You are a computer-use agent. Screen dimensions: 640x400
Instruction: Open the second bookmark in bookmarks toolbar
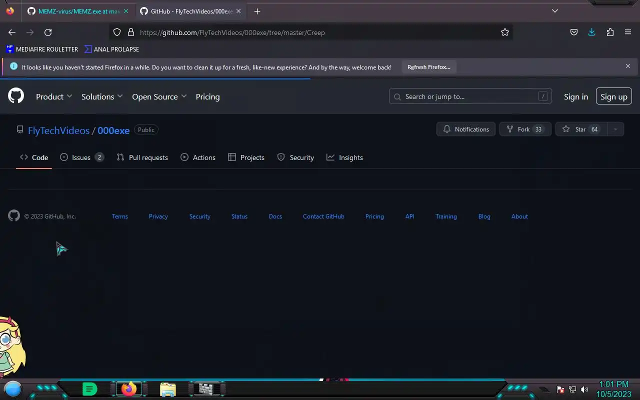pyautogui.click(x=111, y=49)
